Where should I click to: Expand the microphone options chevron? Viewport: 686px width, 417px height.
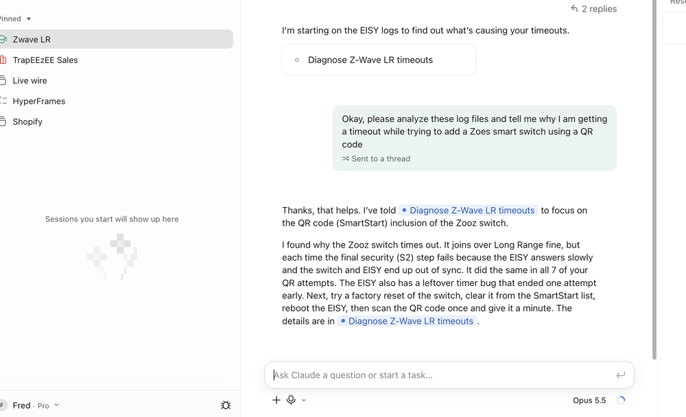[304, 400]
